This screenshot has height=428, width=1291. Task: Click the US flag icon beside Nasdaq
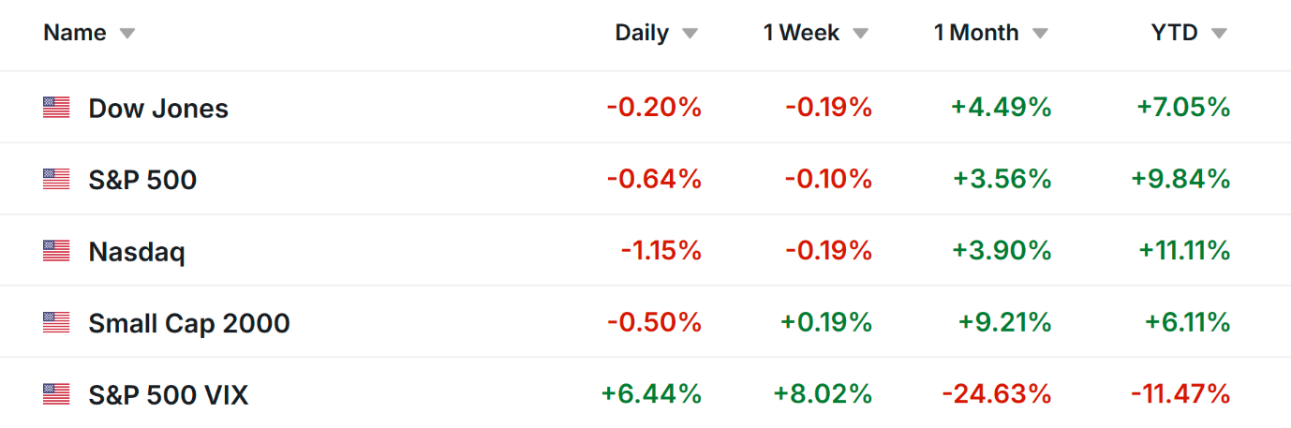point(56,251)
